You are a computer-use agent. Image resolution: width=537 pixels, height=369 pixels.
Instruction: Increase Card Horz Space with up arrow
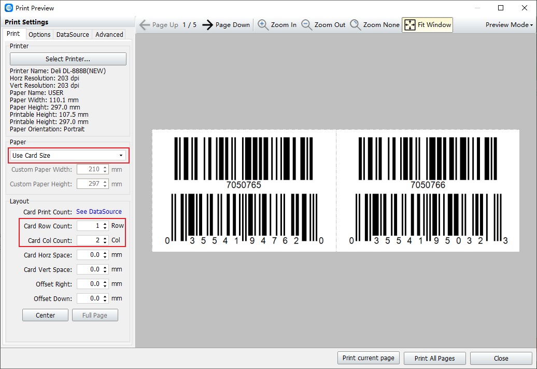[x=105, y=253]
